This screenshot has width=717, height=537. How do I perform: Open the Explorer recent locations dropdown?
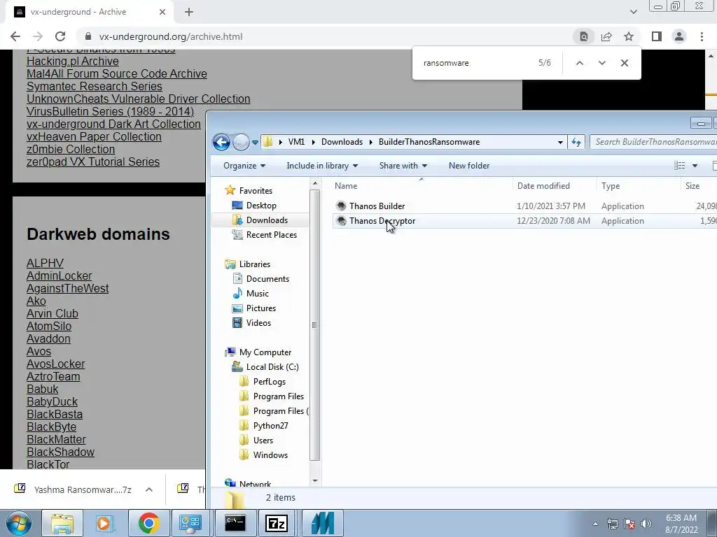(x=255, y=142)
